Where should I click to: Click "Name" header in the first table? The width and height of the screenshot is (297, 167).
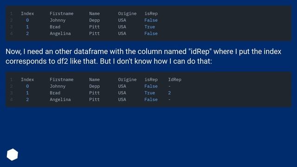(x=94, y=13)
